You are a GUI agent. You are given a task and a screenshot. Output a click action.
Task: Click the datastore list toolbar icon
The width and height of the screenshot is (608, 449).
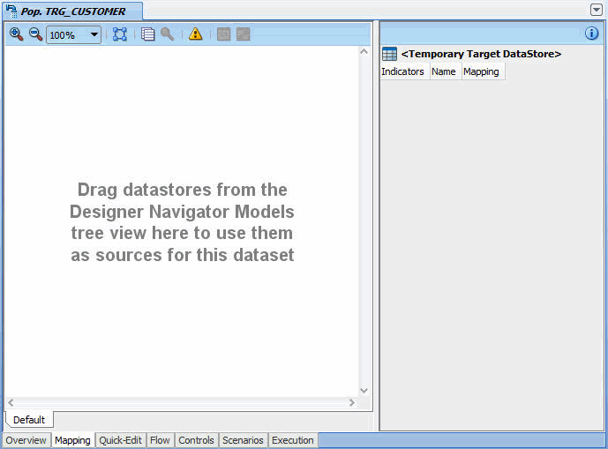(x=147, y=34)
